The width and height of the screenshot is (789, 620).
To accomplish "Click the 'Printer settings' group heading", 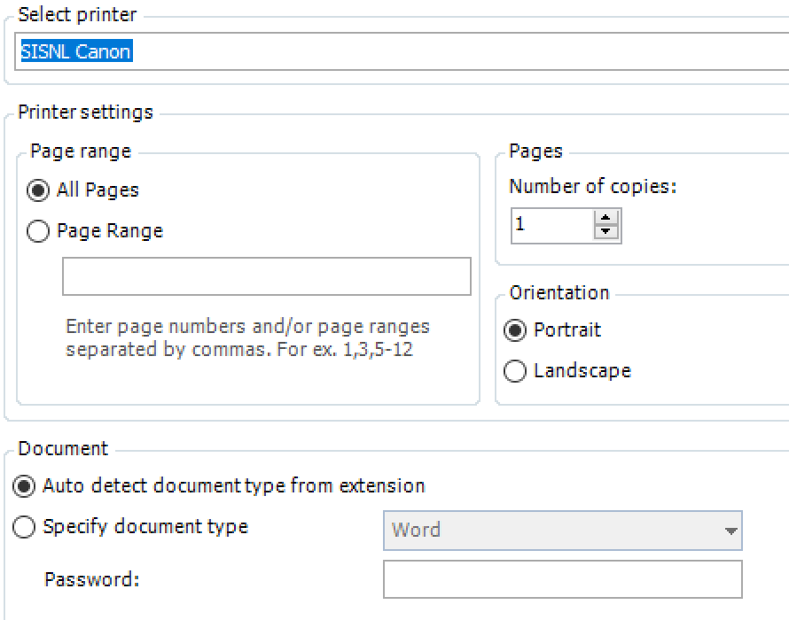I will coord(85,112).
